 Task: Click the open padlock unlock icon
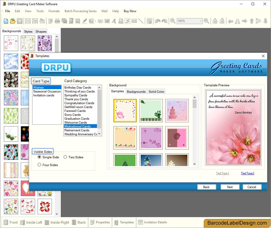point(222,21)
